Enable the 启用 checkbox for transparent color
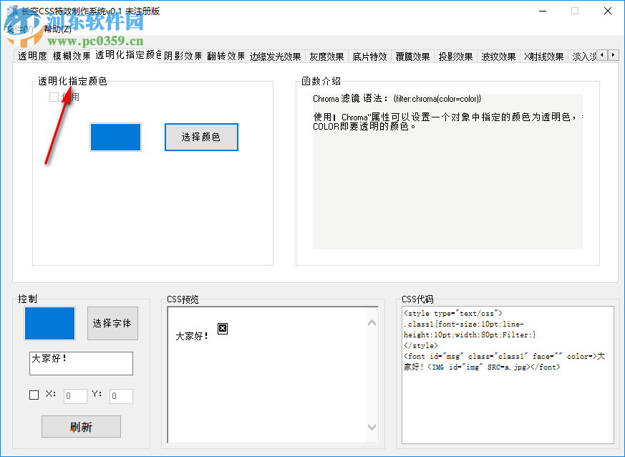 pos(54,96)
